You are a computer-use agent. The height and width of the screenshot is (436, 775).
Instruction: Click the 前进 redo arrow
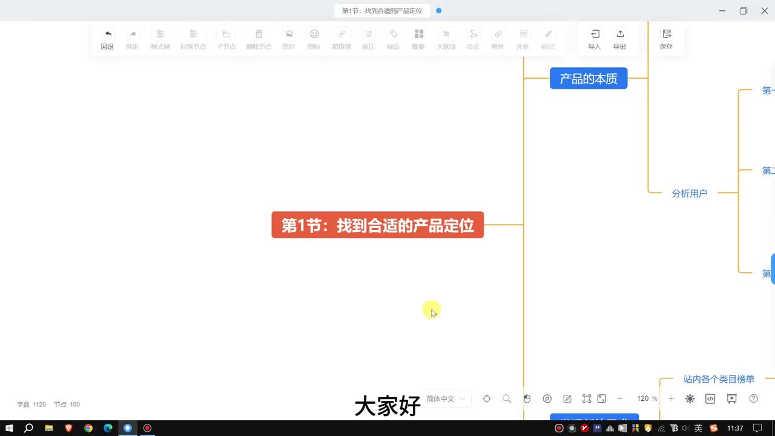point(133,34)
